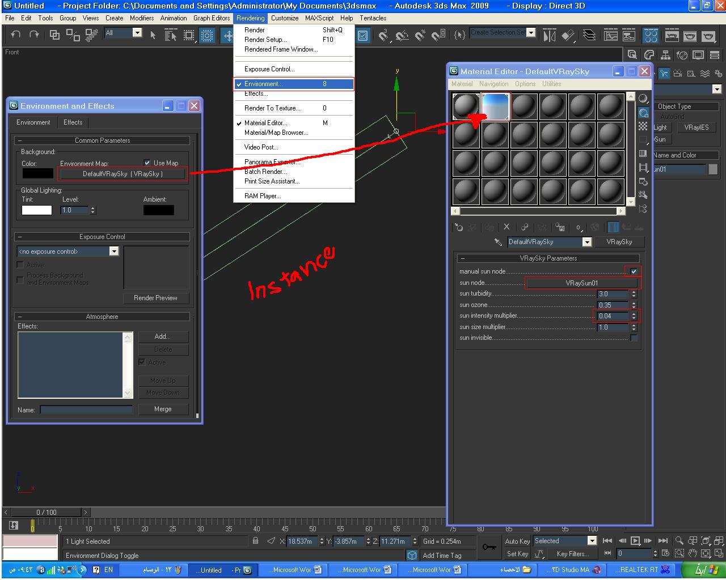
Task: Open material name DefaultVRaySky dropdown
Action: (587, 242)
